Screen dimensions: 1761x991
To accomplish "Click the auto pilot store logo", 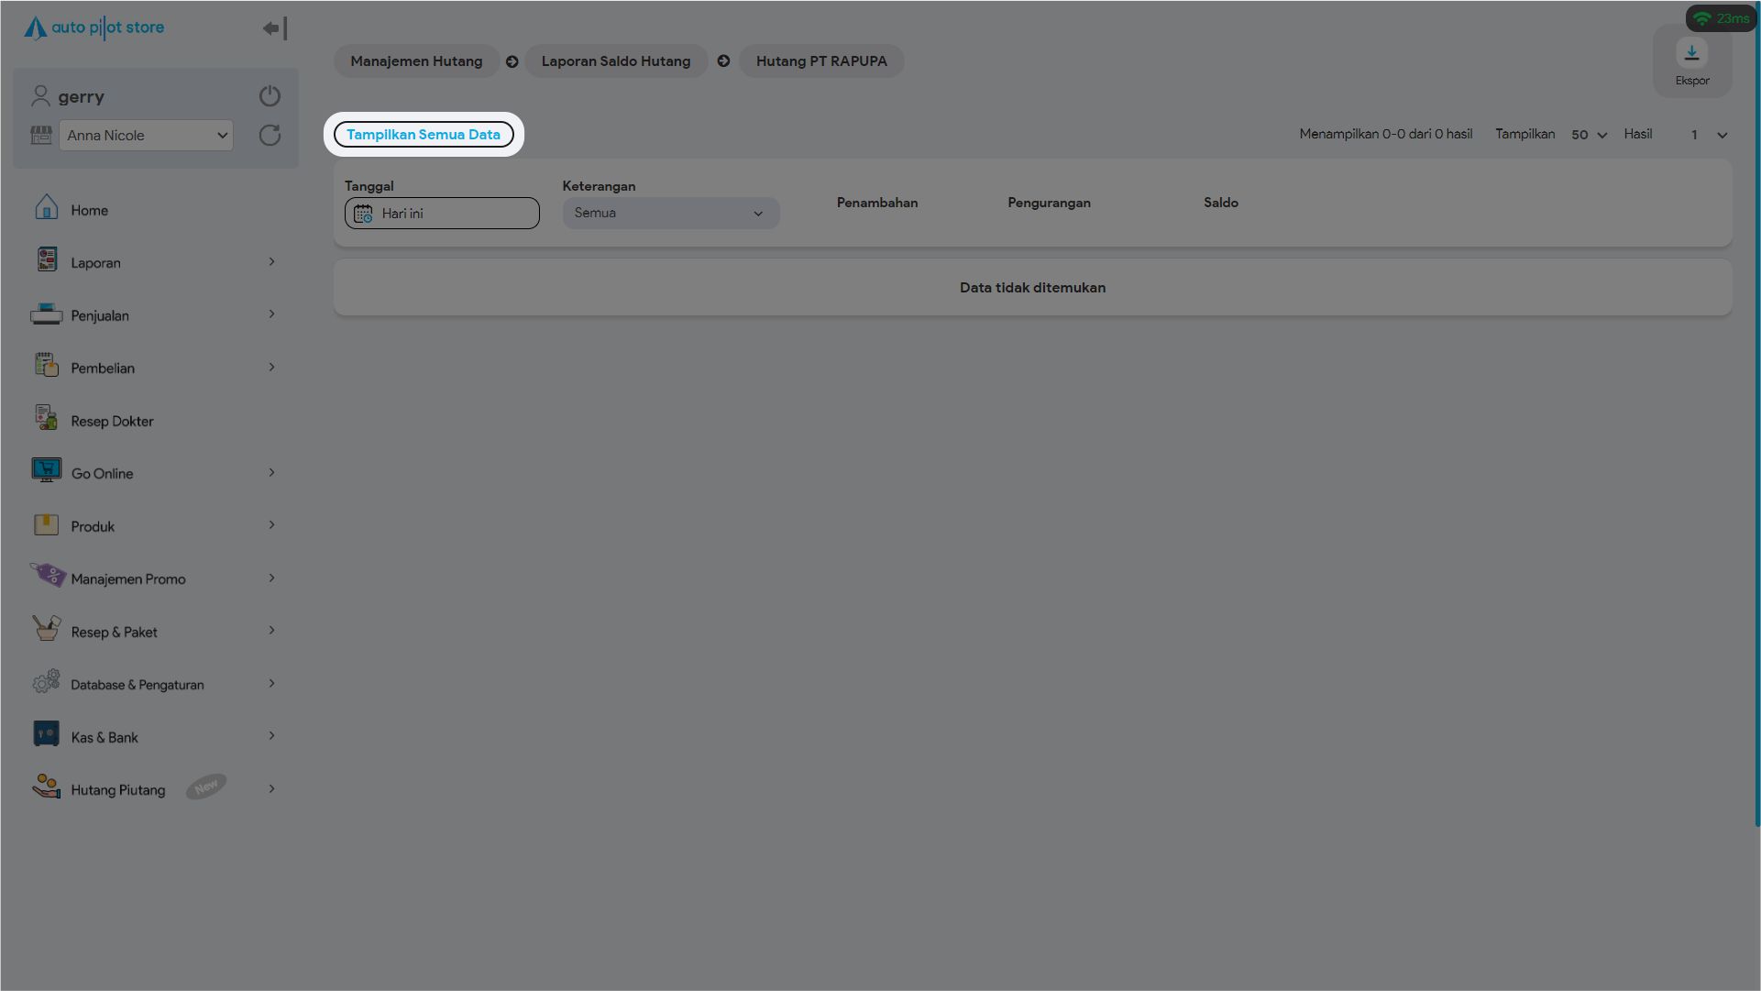I will (94, 28).
